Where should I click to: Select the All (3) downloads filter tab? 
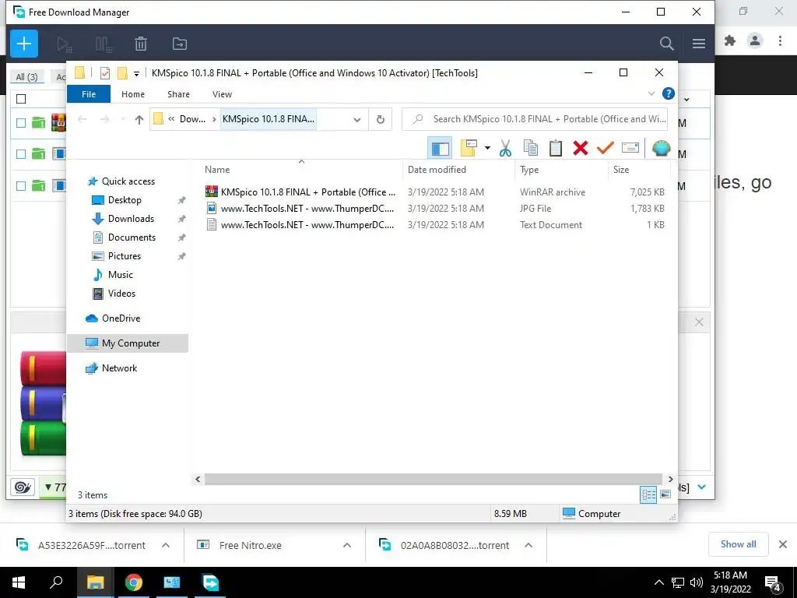coord(26,77)
